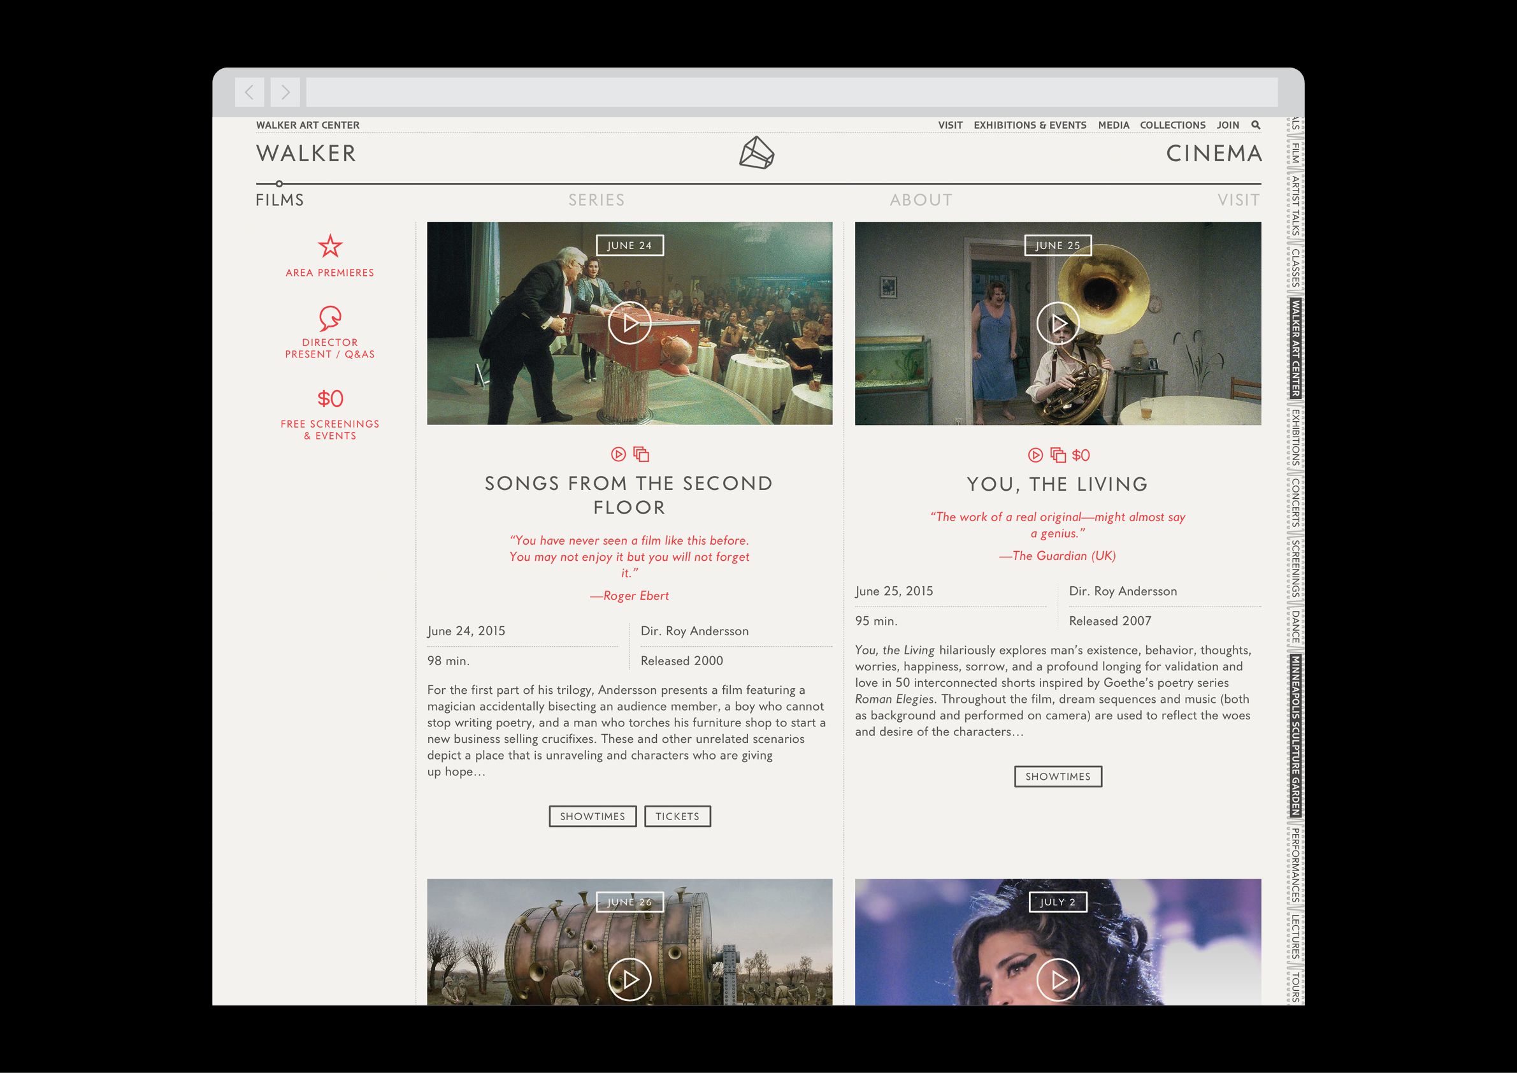Click Minneapolis Sculpture Garden in vertical sidebar

(1296, 735)
